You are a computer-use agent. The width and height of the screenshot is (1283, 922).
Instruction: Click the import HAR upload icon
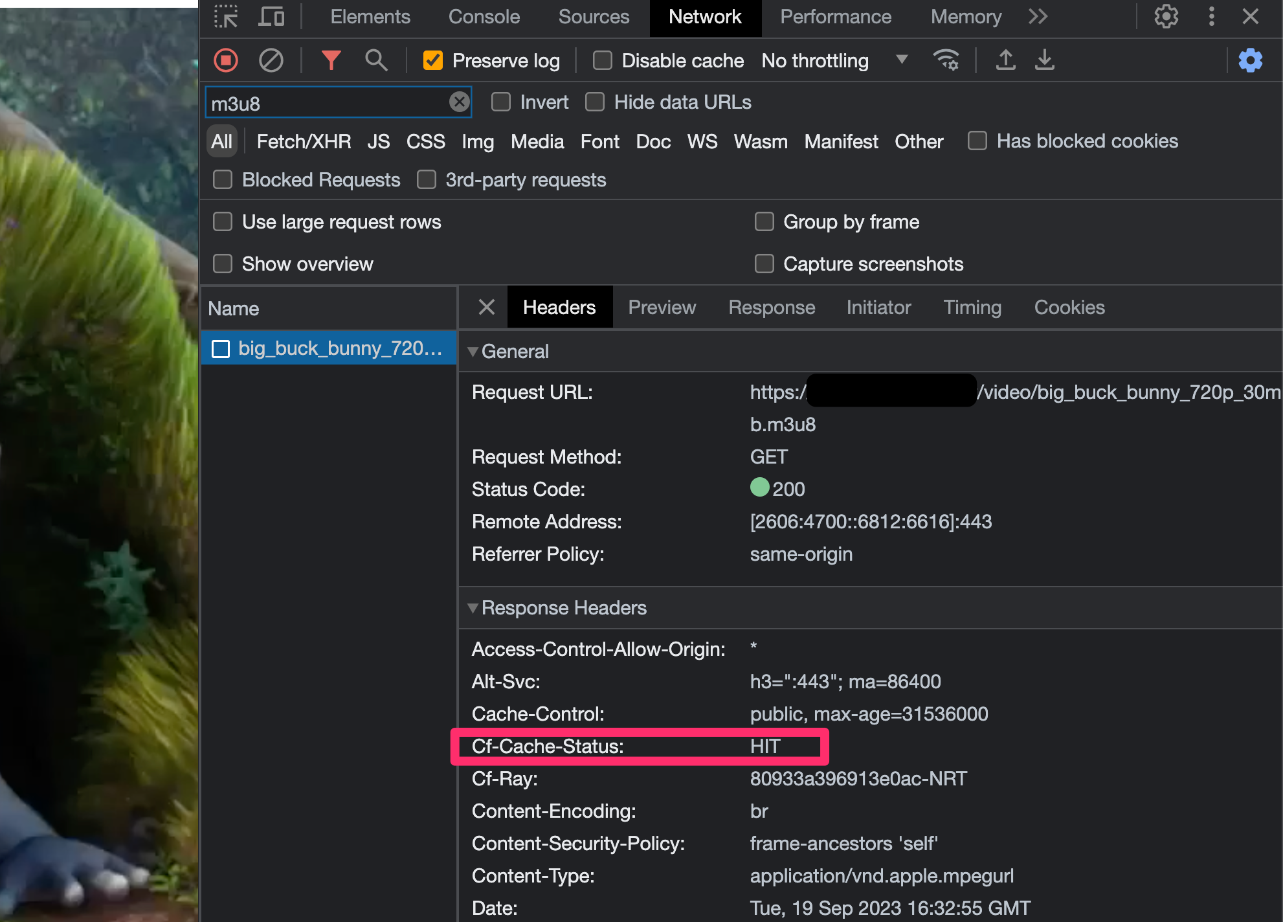coord(1005,60)
